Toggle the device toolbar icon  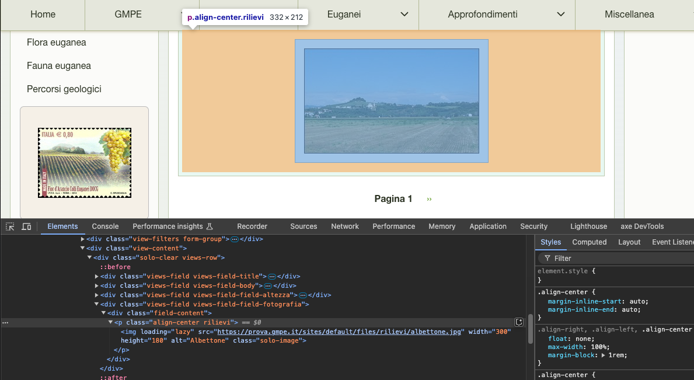click(26, 226)
